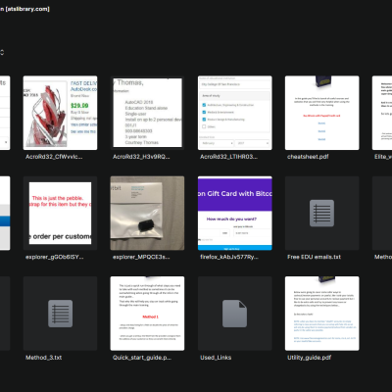Select the file name 'AcroRd32_CfWvvlc...'
The width and height of the screenshot is (392, 392).
point(54,157)
